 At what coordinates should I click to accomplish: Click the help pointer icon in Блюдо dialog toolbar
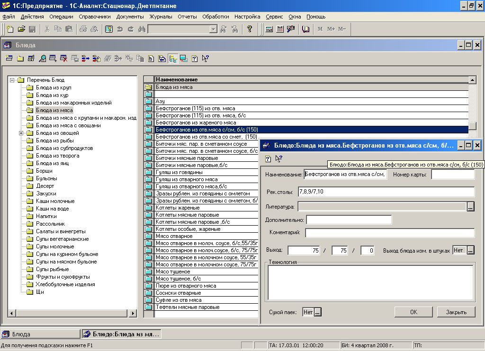278,159
